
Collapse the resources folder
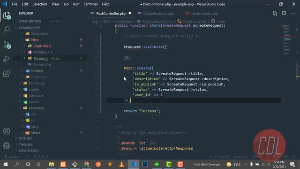point(37,108)
